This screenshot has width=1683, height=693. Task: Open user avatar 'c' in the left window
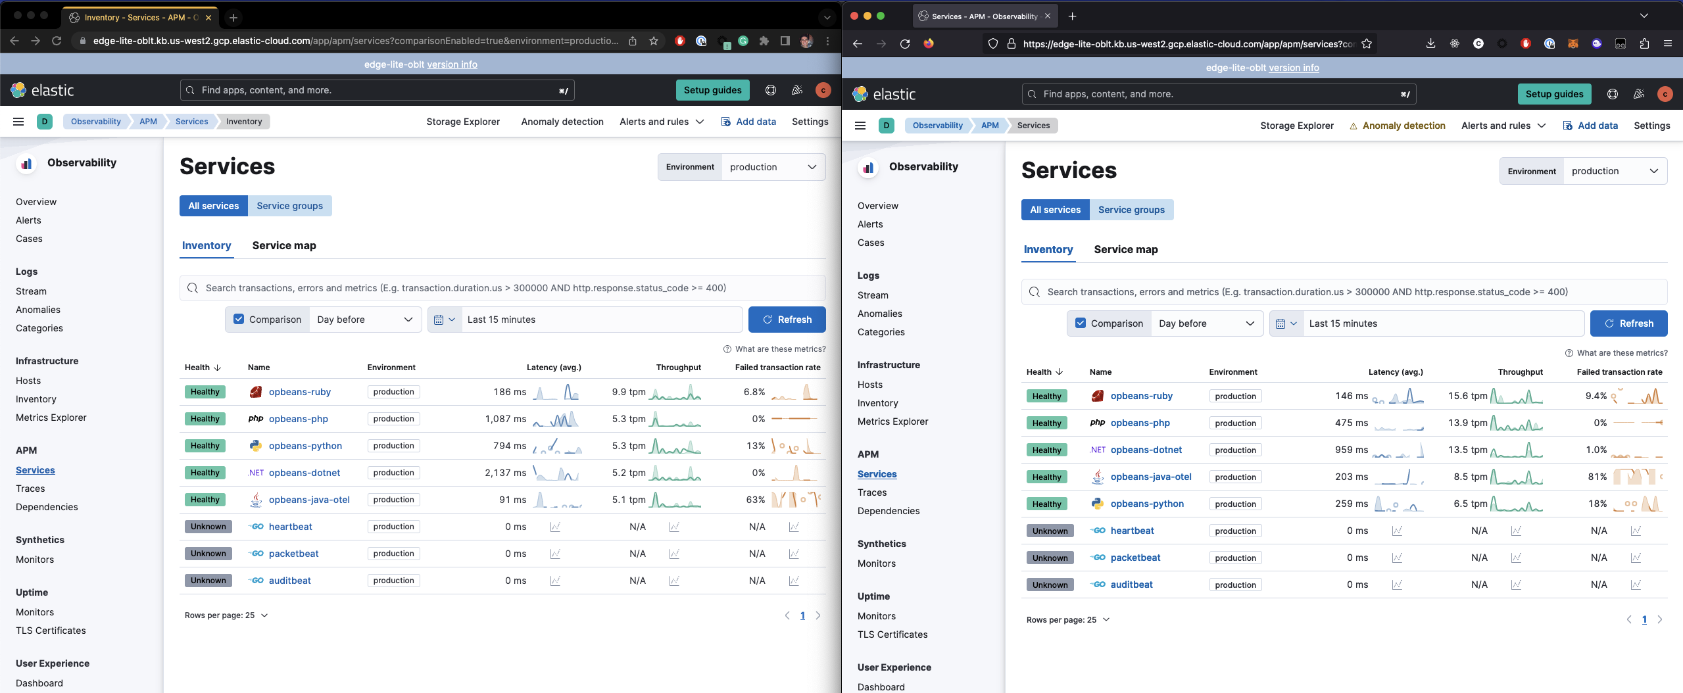click(x=823, y=90)
